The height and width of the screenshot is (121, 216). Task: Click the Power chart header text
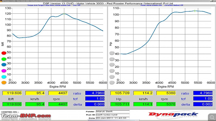(x=151, y=5)
